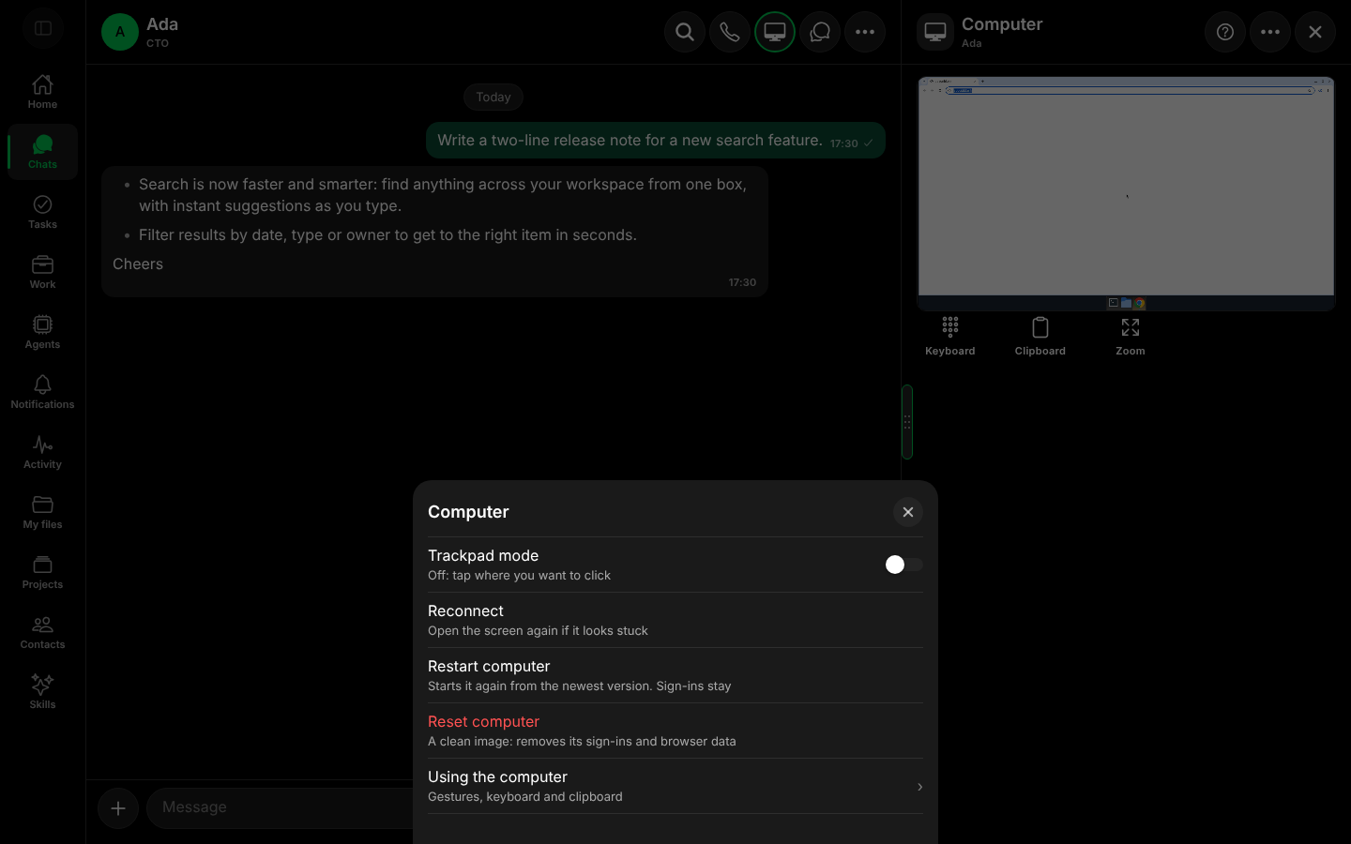Image resolution: width=1351 pixels, height=844 pixels.
Task: Show Notifications in sidebar
Action: click(x=42, y=392)
